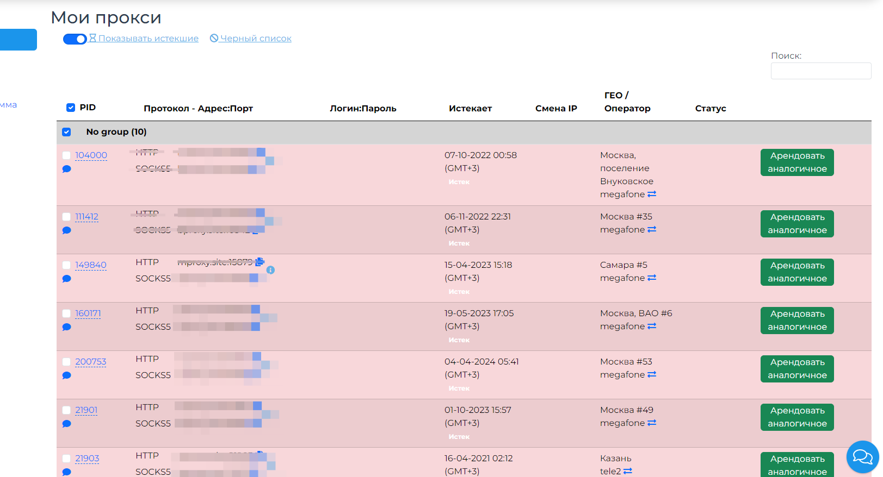The image size is (883, 477).
Task: Click swap arrows next to Казань tele2
Action: (628, 471)
